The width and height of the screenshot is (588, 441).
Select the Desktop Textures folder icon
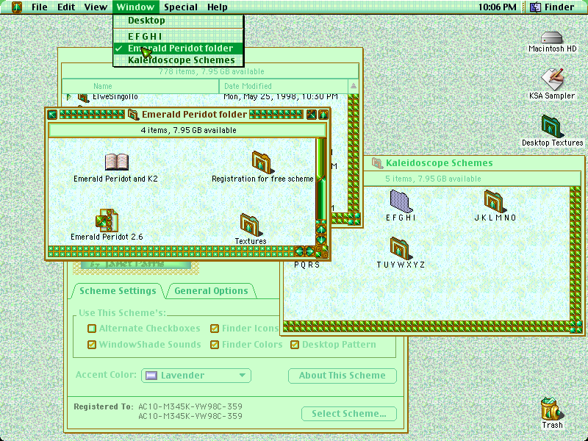[551, 126]
